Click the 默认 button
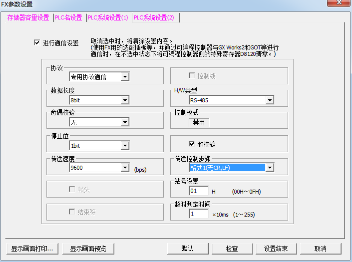The image size is (352, 262). 187,249
